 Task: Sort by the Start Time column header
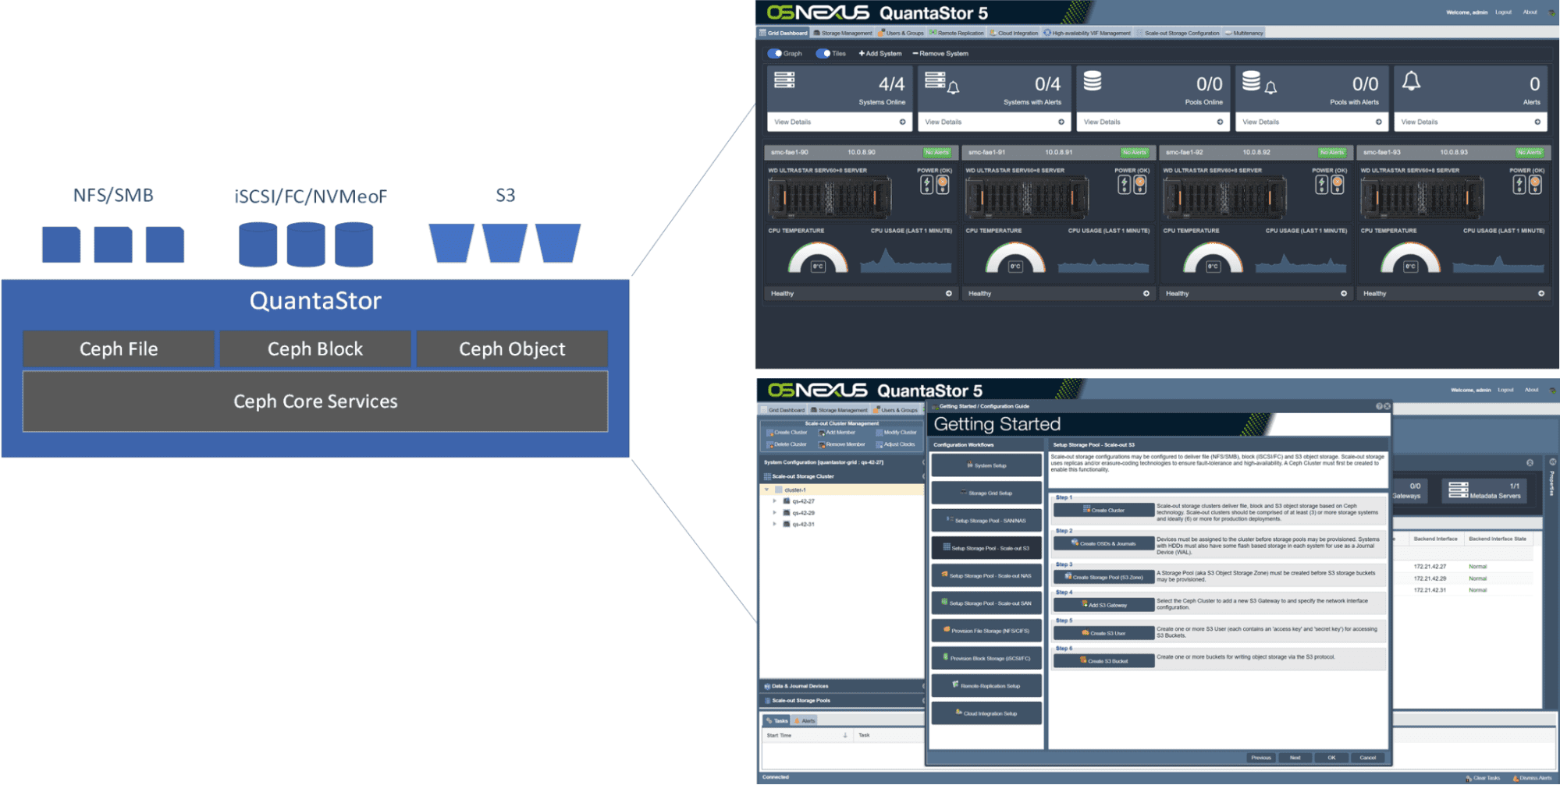(x=807, y=736)
